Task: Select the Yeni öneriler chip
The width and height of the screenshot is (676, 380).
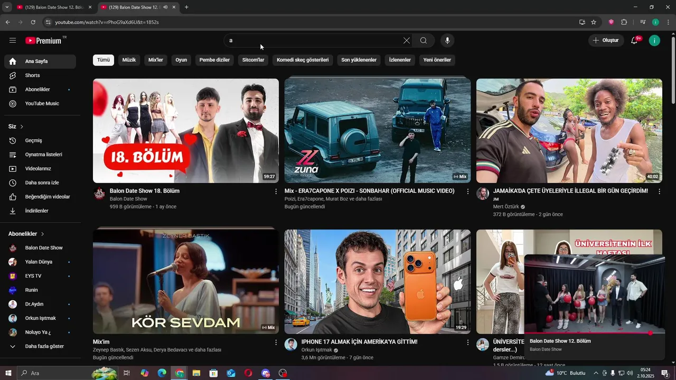Action: tap(437, 60)
